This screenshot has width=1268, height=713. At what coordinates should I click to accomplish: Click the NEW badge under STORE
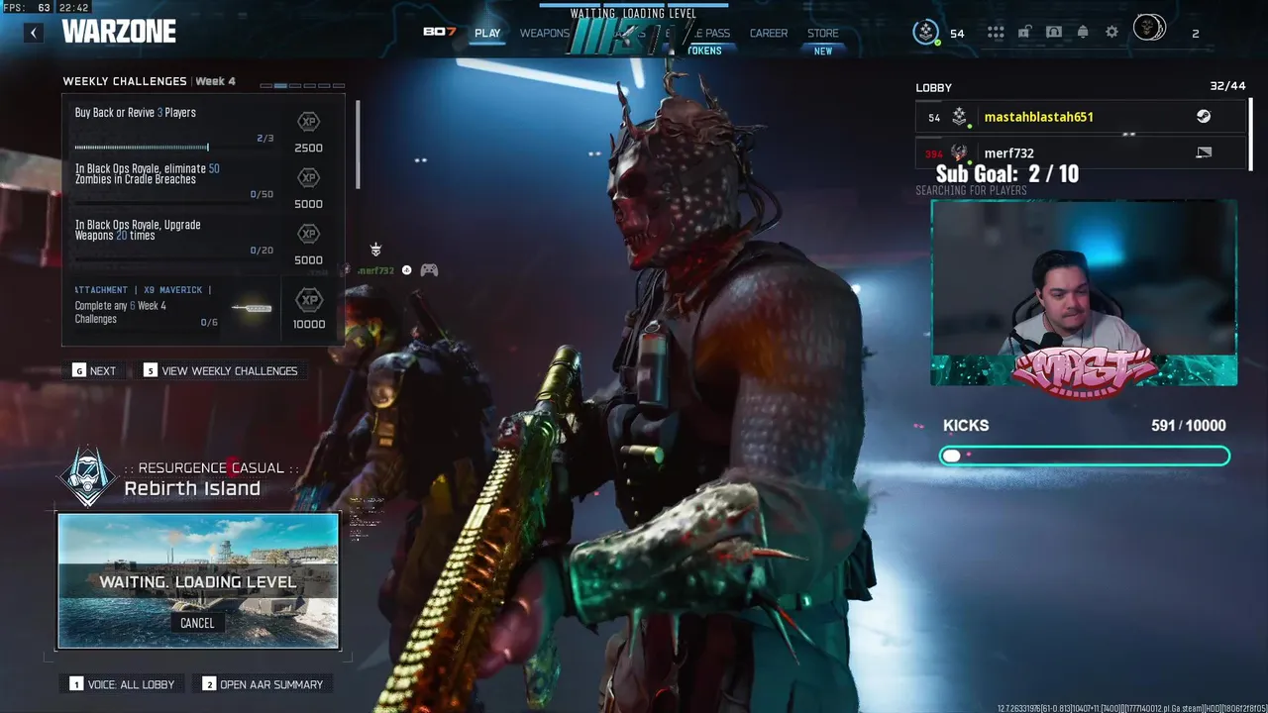pyautogui.click(x=823, y=51)
